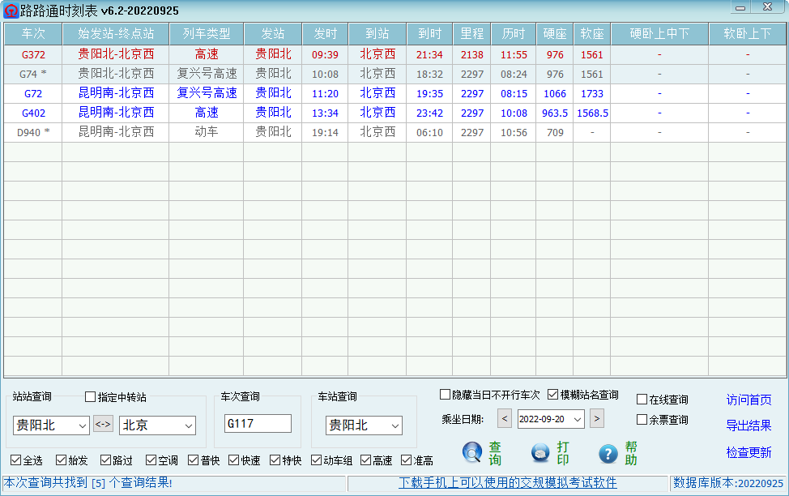Click the 查询 magnifier icon
Screen dimensions: 789x496
tap(472, 454)
